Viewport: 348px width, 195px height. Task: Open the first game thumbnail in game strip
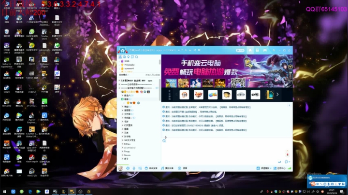point(184,95)
